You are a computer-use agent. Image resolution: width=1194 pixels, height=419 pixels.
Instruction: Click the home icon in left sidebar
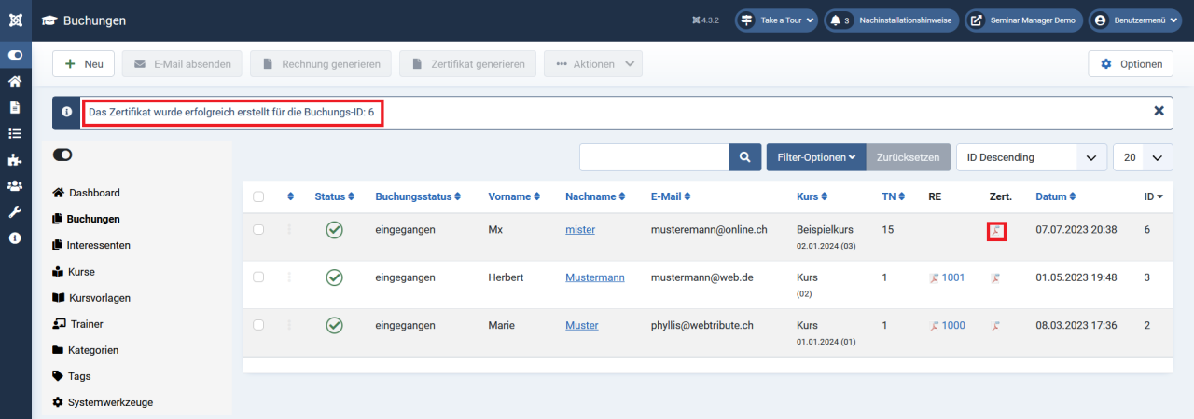[15, 81]
